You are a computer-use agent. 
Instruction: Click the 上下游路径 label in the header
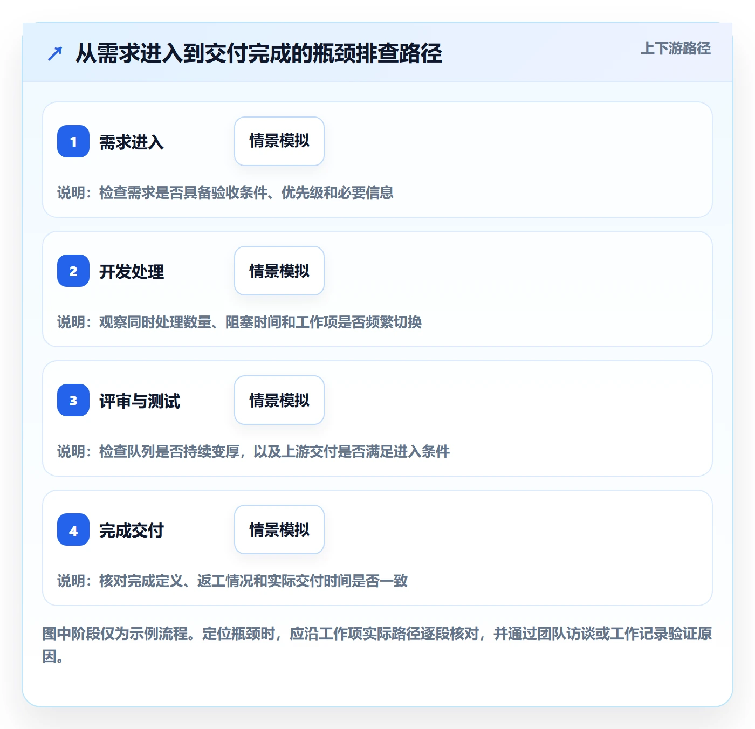click(676, 49)
